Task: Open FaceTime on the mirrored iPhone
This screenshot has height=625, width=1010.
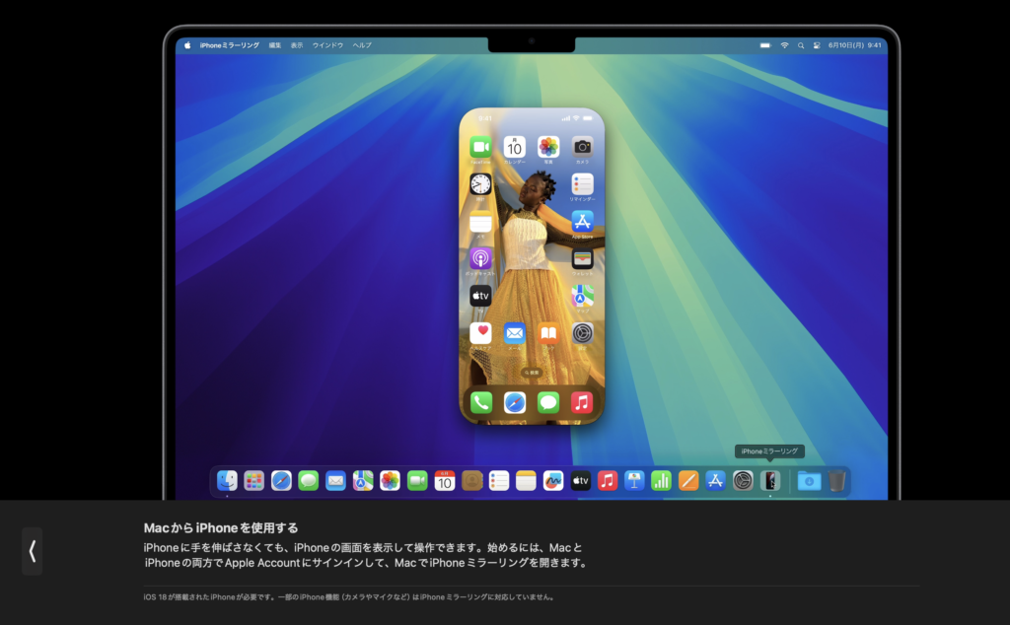Action: (x=480, y=147)
